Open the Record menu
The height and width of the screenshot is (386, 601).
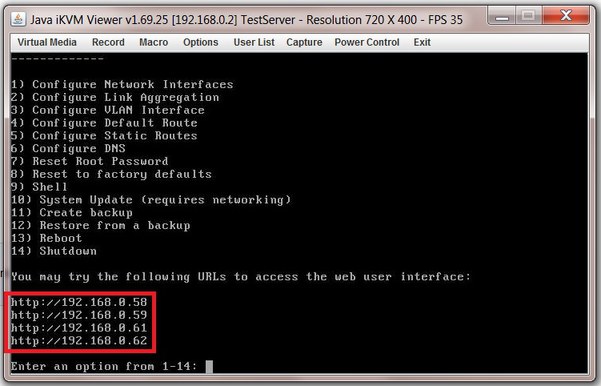pyautogui.click(x=108, y=42)
